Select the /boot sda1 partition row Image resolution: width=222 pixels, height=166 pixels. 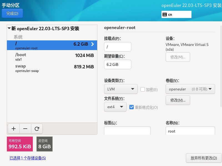point(52,57)
